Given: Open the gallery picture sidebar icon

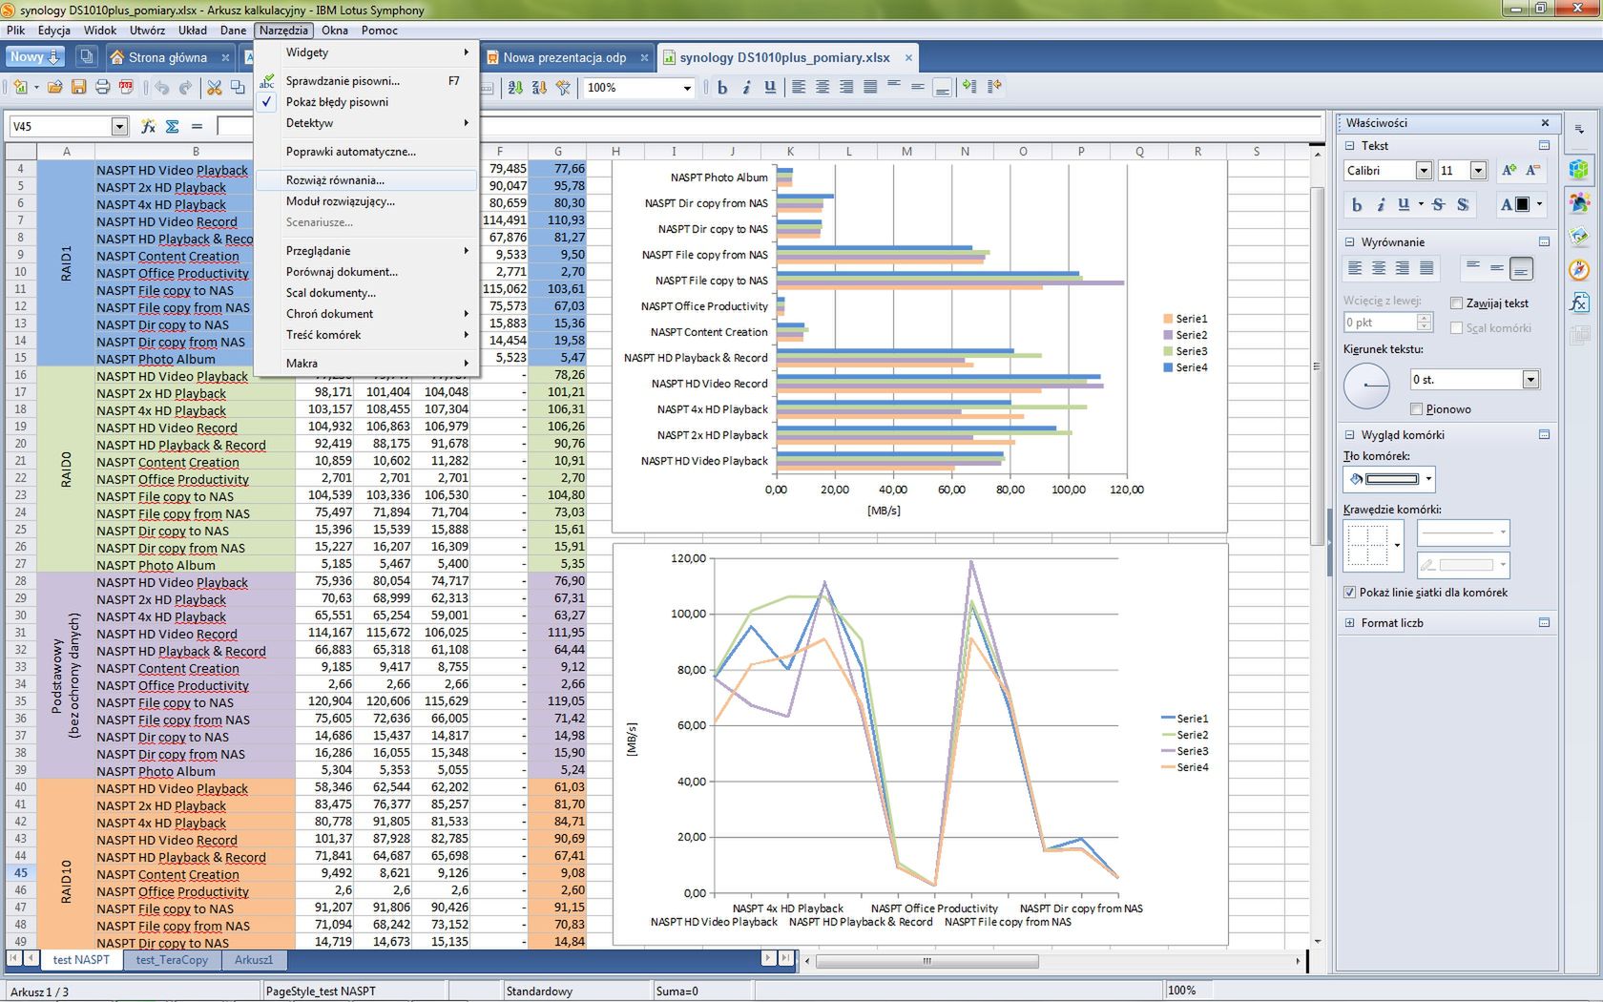Looking at the screenshot, I should tap(1579, 237).
